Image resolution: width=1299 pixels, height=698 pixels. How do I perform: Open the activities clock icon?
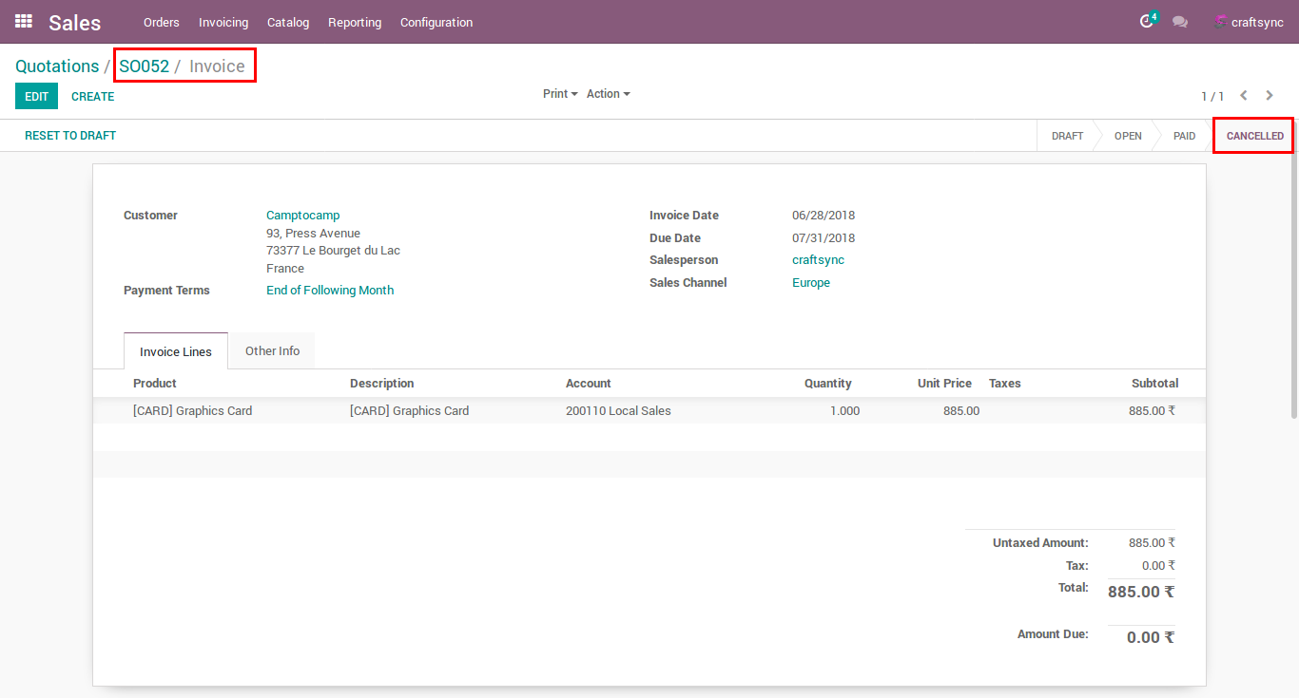tap(1147, 22)
